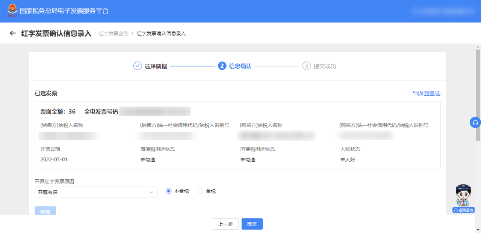Go to 红字发票业务 breadcrumb
The image size is (481, 233).
[x=113, y=34]
